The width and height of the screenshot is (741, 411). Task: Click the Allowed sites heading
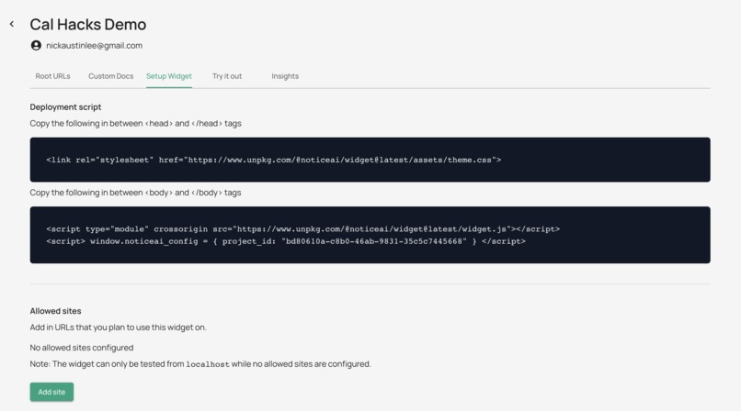point(56,311)
